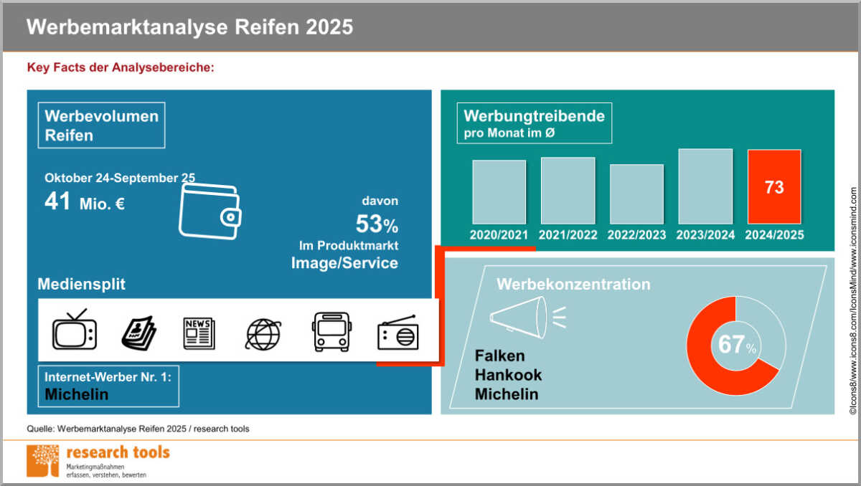The width and height of the screenshot is (861, 486).
Task: Click the Werbevolumen Reifen label box
Action: [101, 125]
